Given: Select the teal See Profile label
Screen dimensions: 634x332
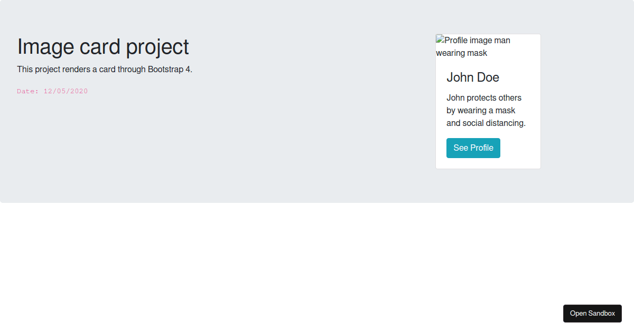Looking at the screenshot, I should click(x=473, y=148).
